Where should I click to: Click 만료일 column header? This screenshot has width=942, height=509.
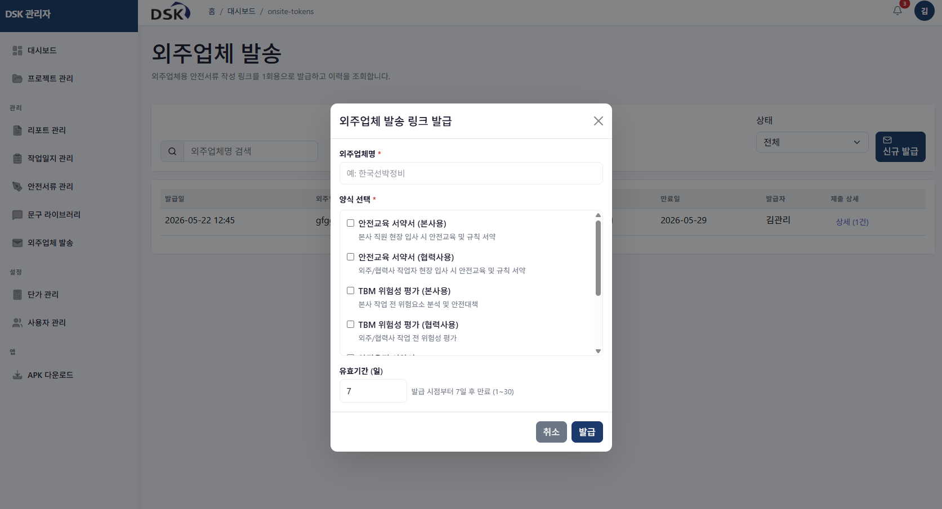670,199
